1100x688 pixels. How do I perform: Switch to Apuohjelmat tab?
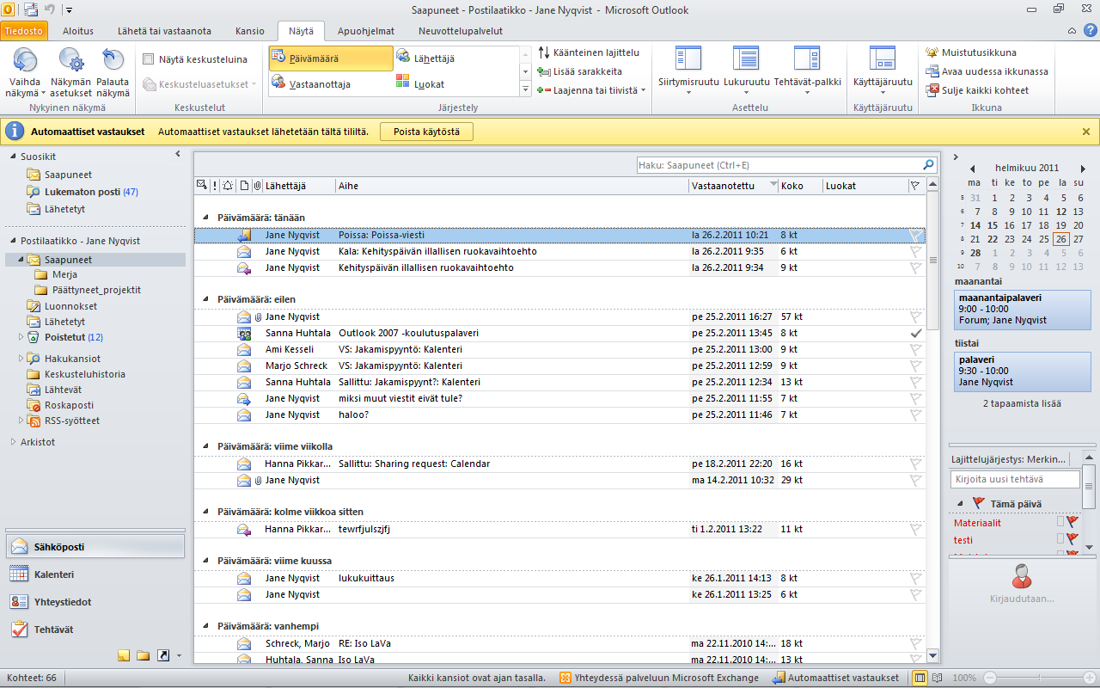(x=365, y=31)
